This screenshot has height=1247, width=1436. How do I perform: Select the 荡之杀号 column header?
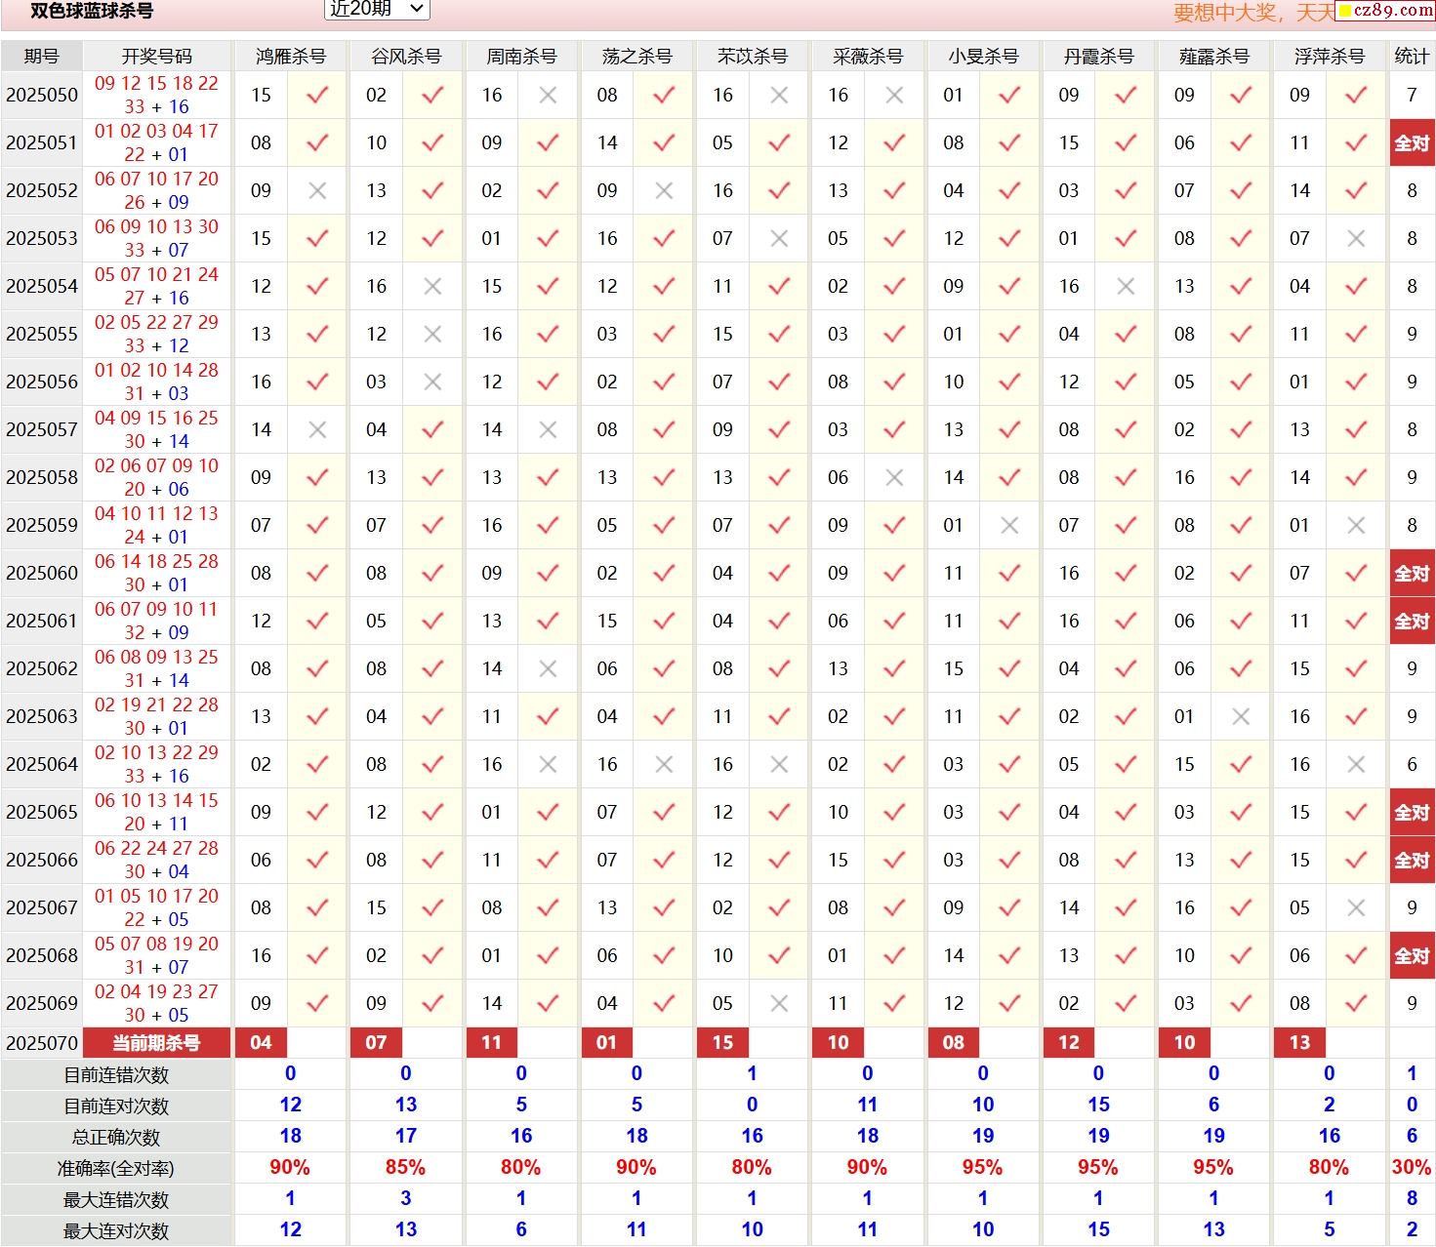636,56
